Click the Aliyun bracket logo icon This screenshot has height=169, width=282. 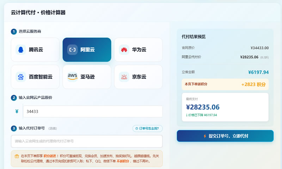[73, 50]
